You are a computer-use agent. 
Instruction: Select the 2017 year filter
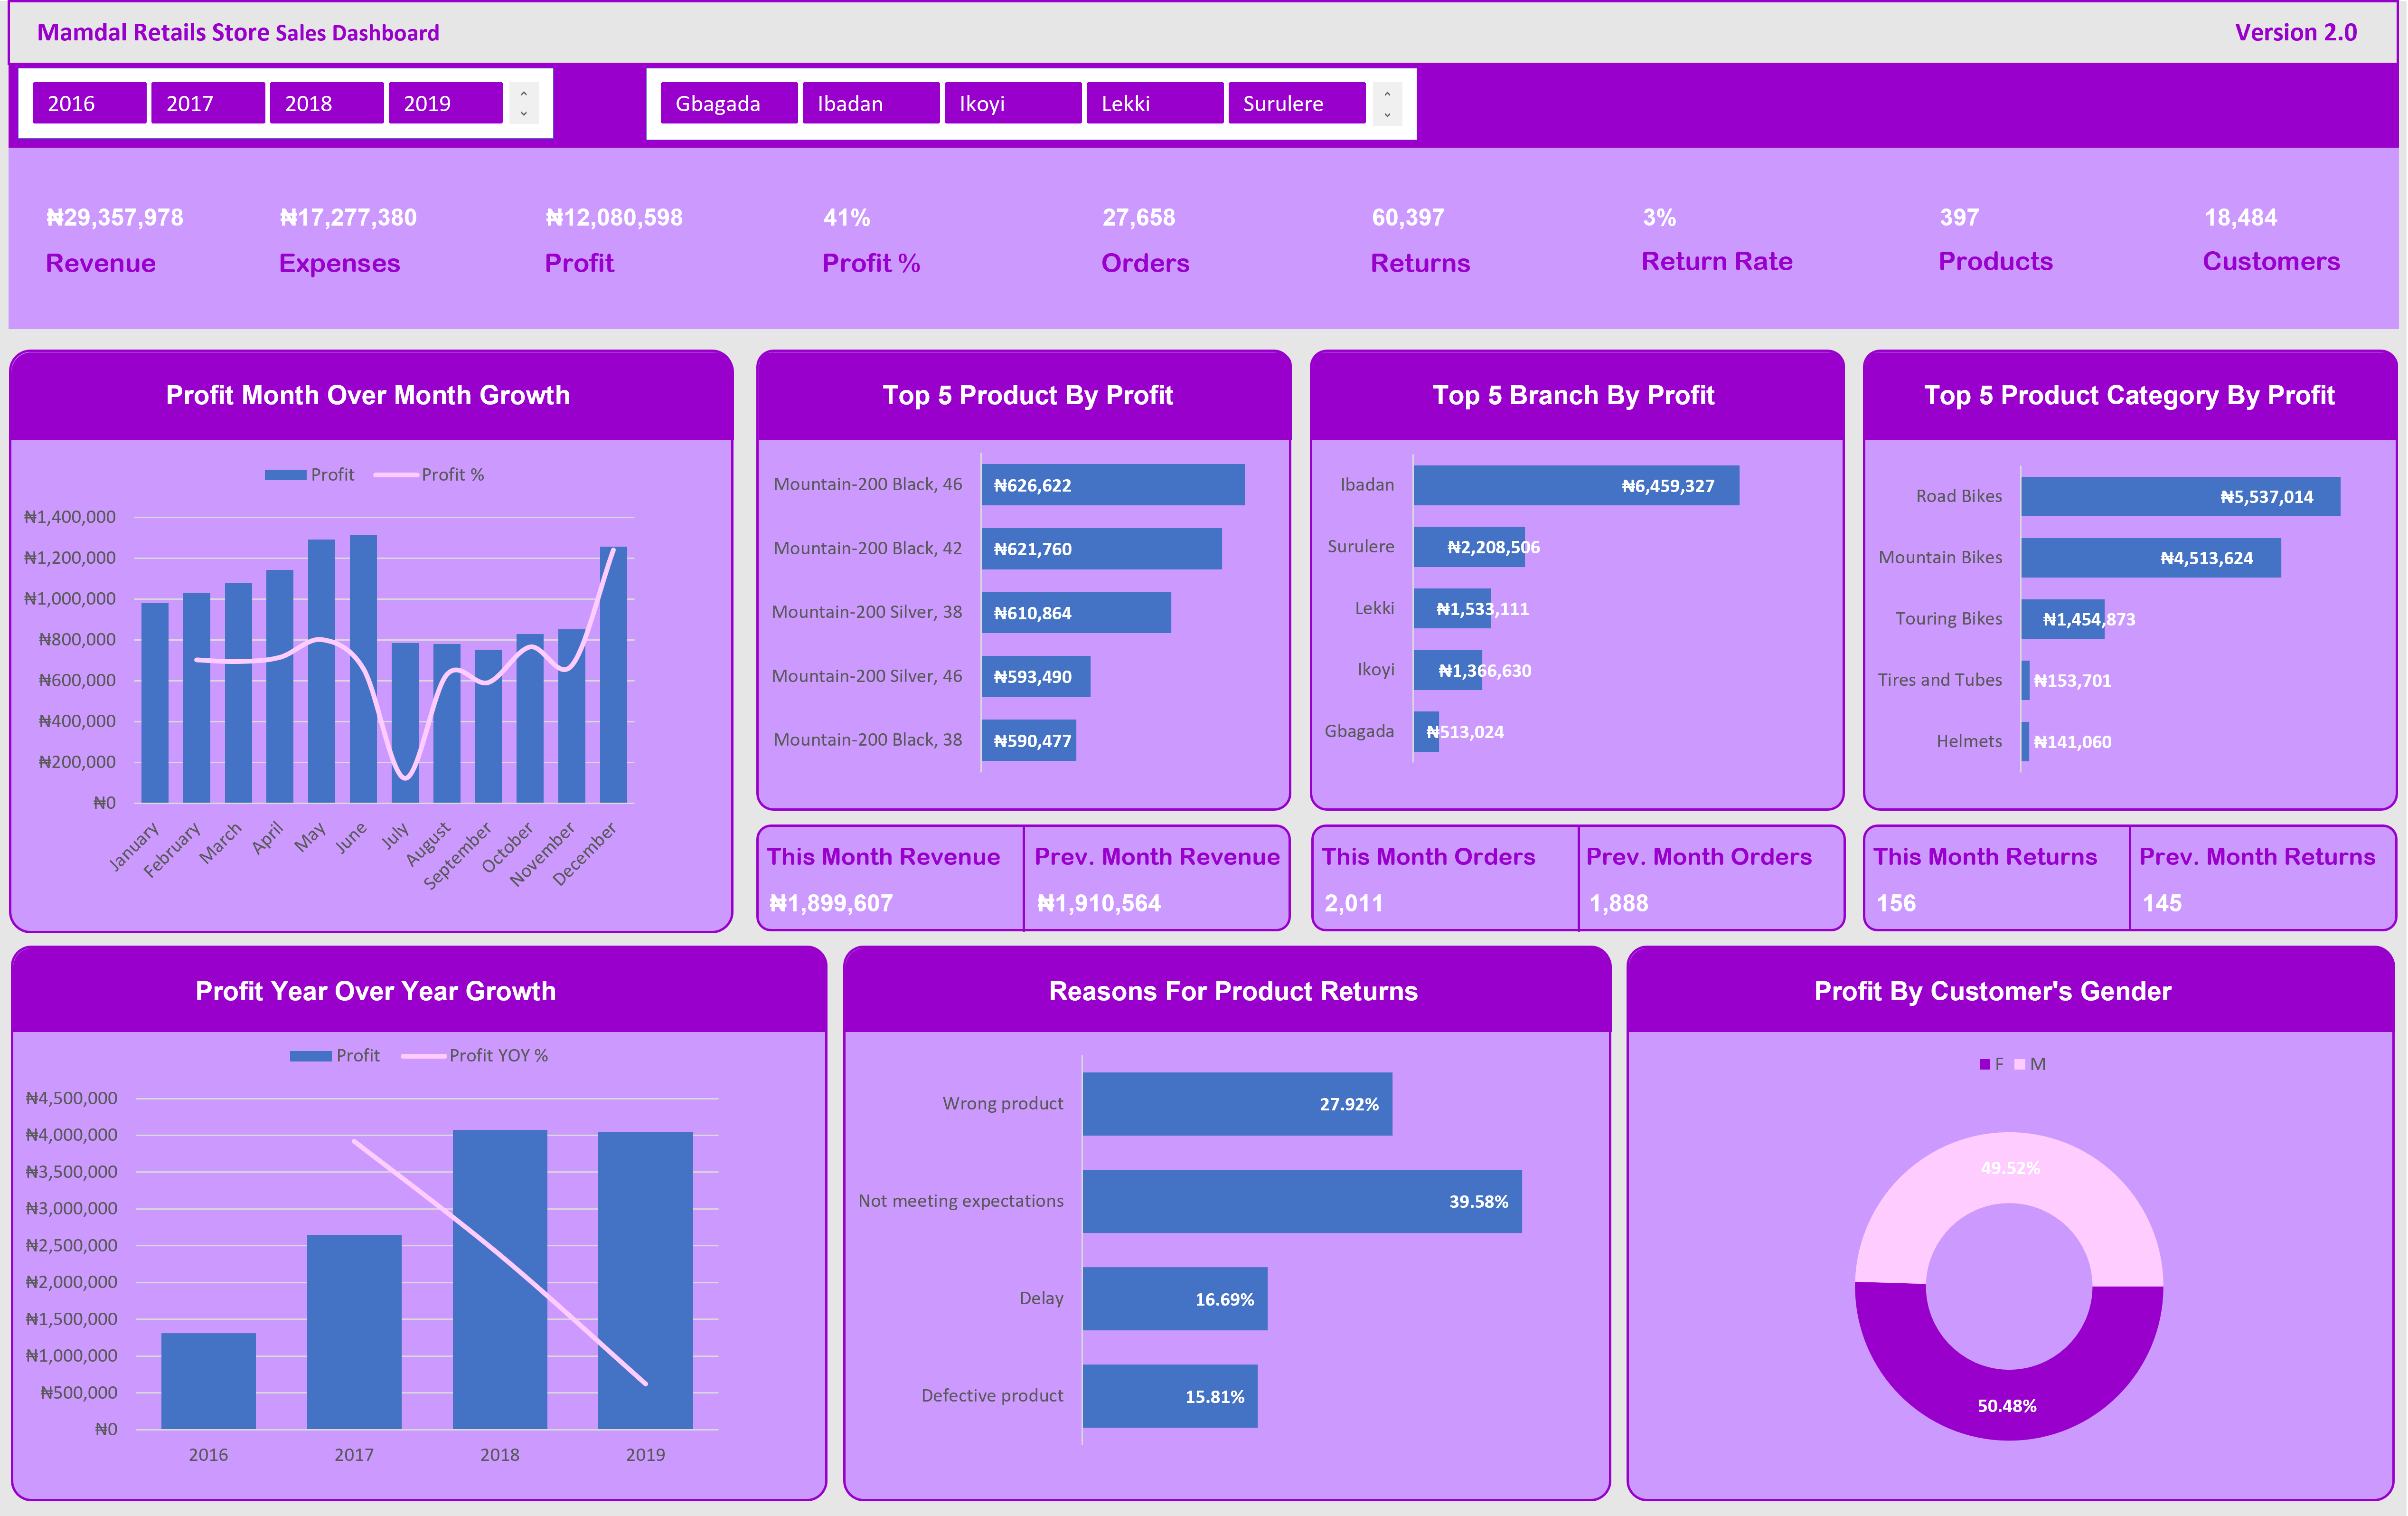pyautogui.click(x=208, y=103)
